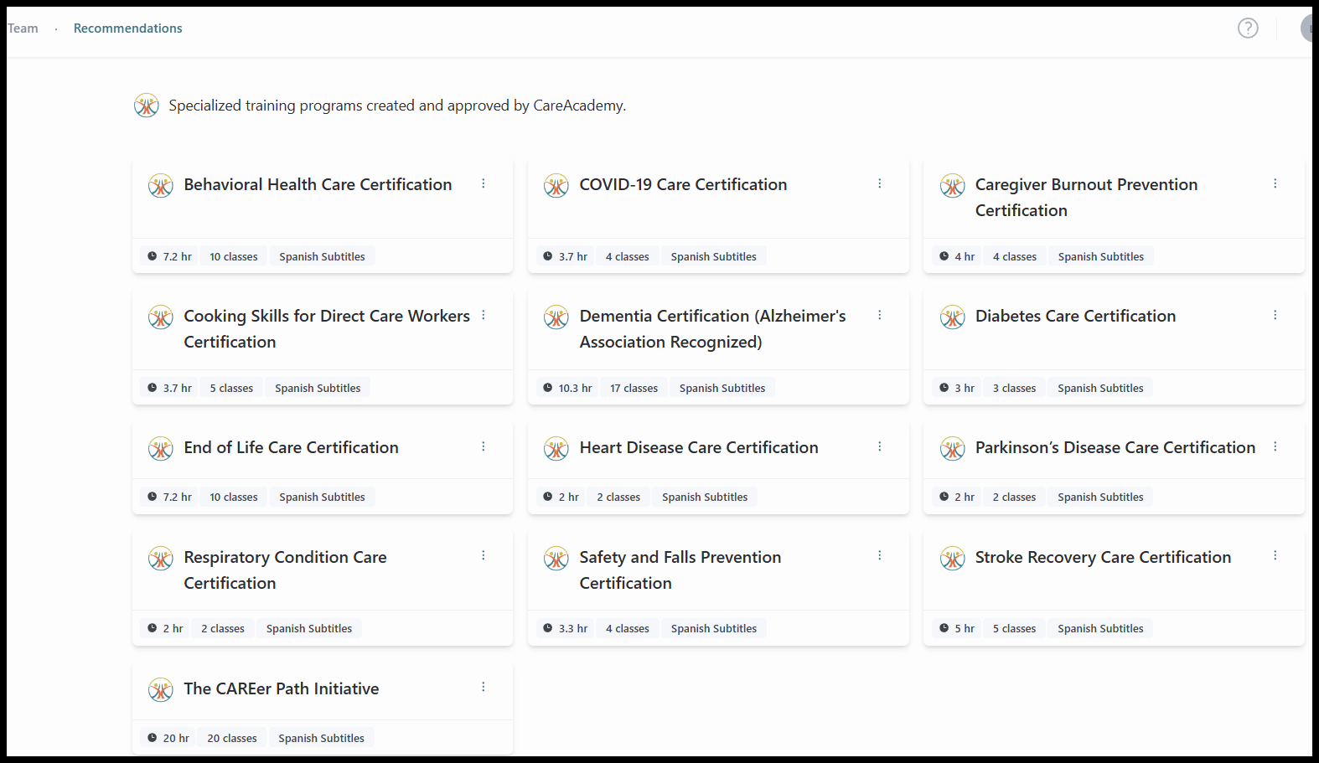The image size is (1319, 763).
Task: Open more options for Caregiver Burnout Prevention Certification
Action: [1275, 183]
